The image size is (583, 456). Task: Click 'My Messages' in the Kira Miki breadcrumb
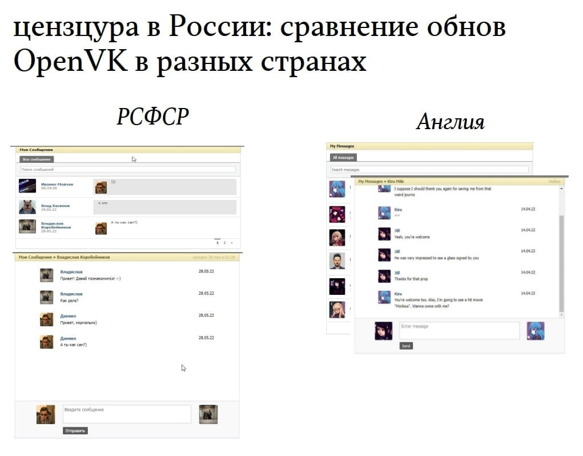pos(371,181)
